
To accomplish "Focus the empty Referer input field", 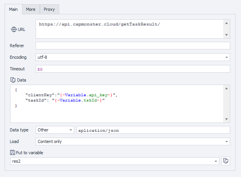I will click(133, 46).
